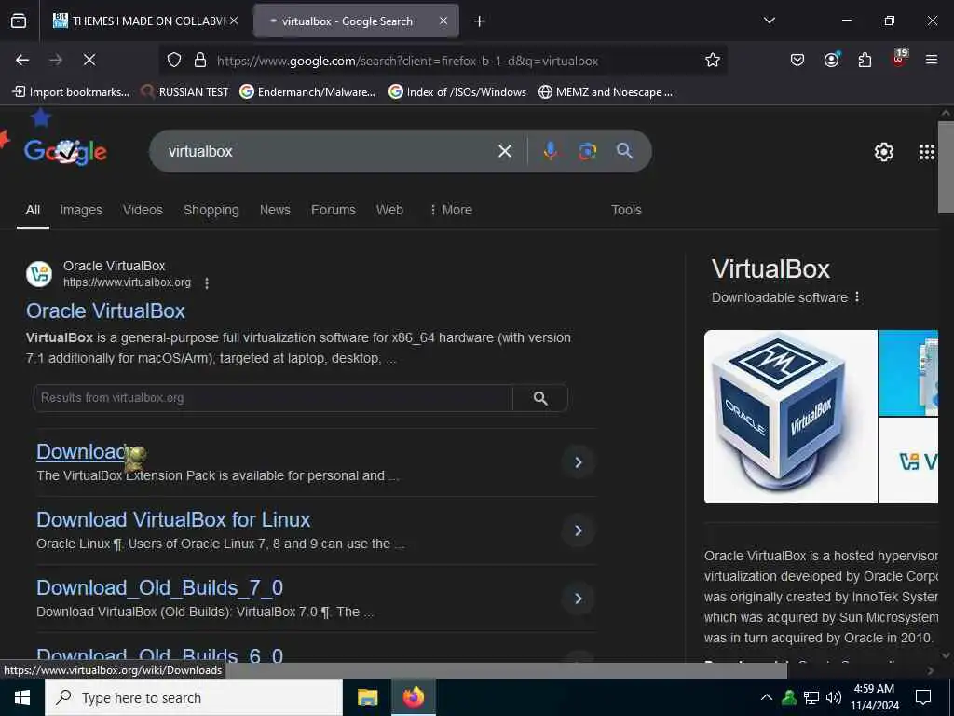Open extension badge showing 19
954x716 pixels.
point(899,59)
